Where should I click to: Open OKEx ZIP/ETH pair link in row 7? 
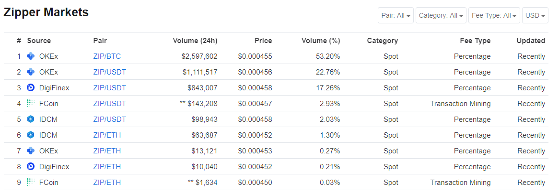click(x=107, y=151)
